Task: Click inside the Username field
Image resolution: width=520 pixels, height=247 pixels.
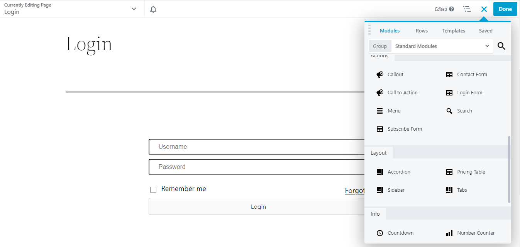Action: coord(232,147)
